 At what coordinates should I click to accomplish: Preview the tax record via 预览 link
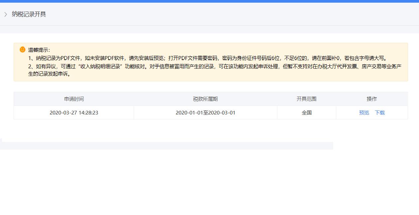point(364,112)
